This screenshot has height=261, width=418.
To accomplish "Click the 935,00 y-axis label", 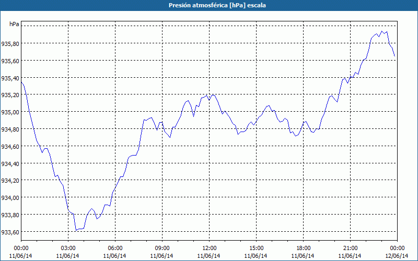I will pos(10,112).
